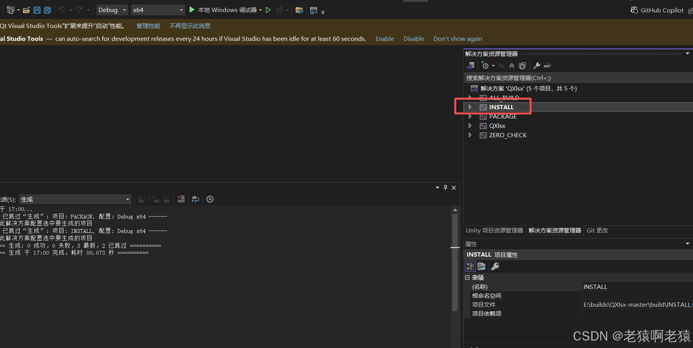This screenshot has width=693, height=348.
Task: Click the Solution Explorer search field
Action: click(x=578, y=78)
